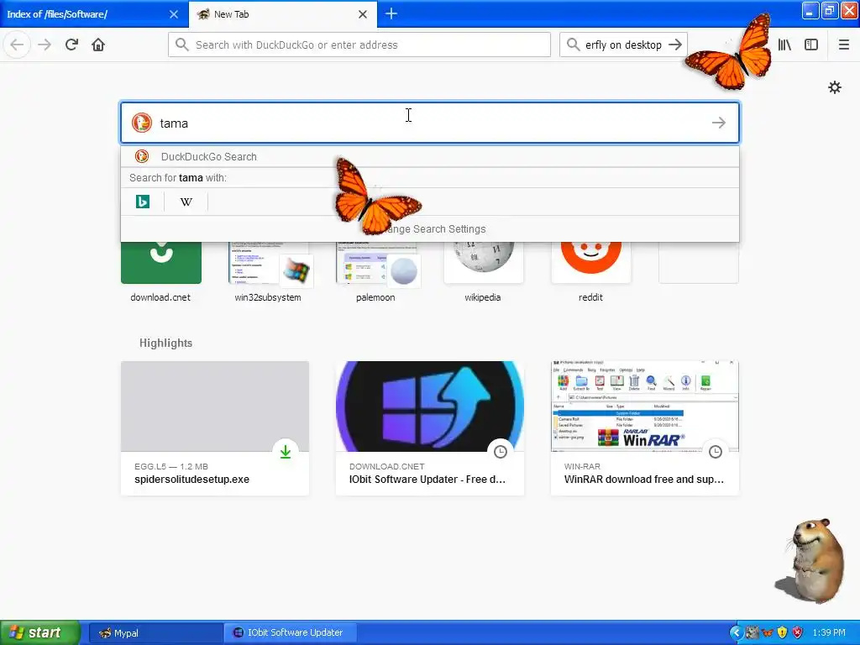Open palemoon top site tile
This screenshot has height=645, width=860.
tap(375, 271)
